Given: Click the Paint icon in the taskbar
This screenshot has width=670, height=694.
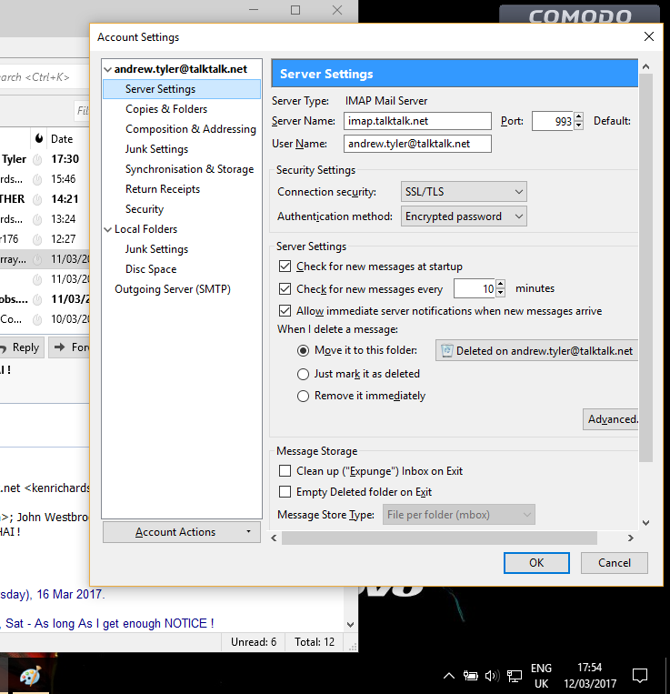Looking at the screenshot, I should click(x=30, y=676).
